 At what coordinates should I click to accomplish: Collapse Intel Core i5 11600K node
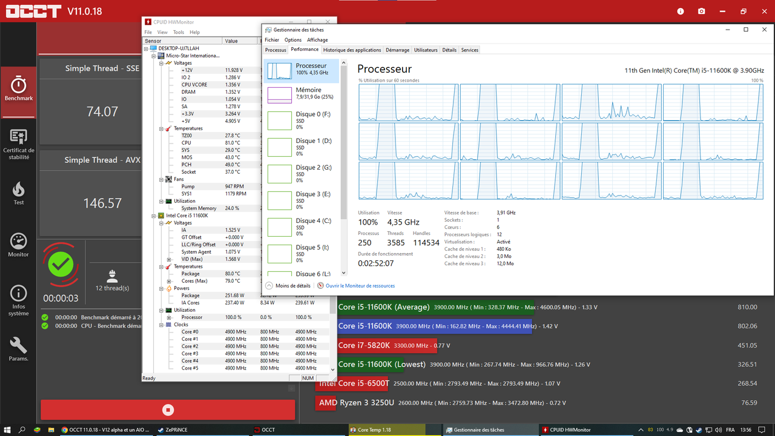(154, 216)
